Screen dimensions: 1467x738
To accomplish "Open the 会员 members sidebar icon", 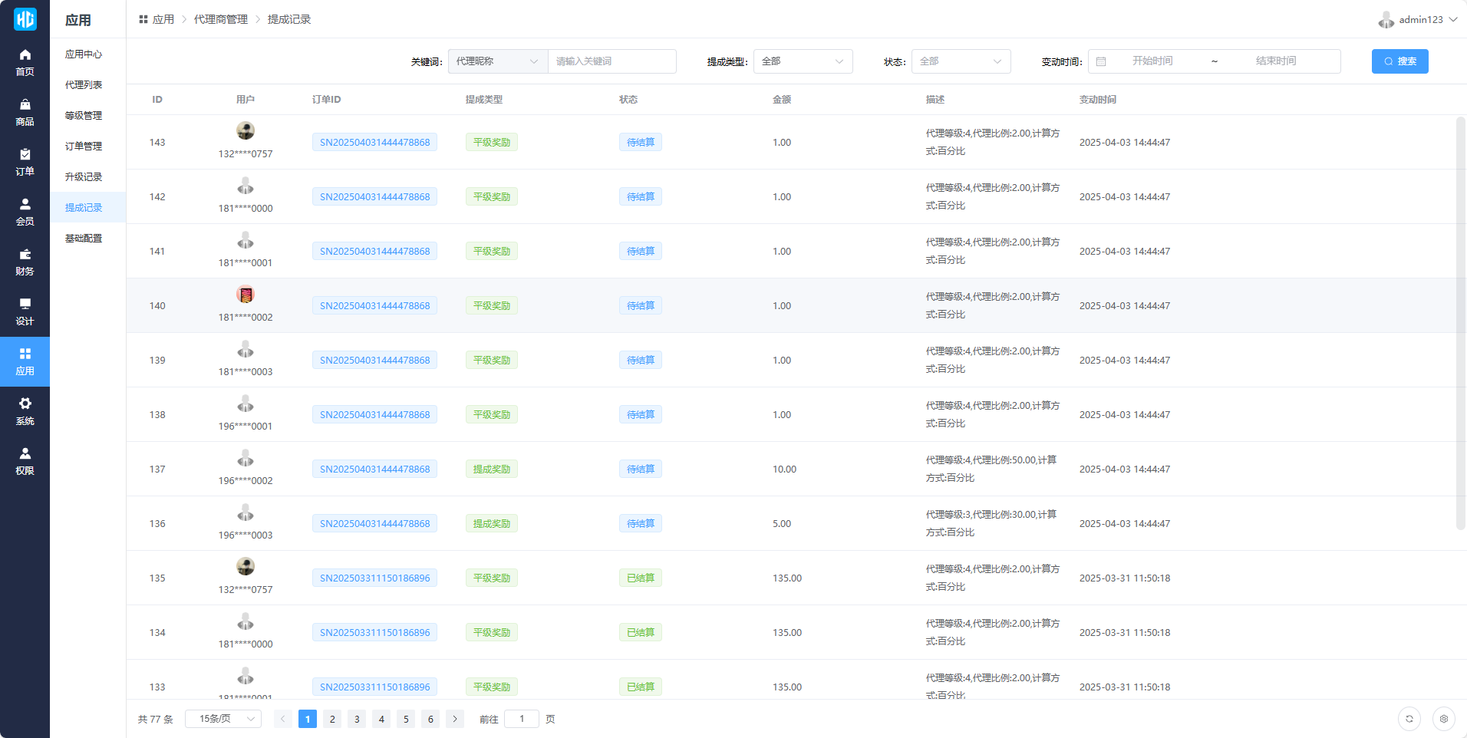I will coord(25,212).
